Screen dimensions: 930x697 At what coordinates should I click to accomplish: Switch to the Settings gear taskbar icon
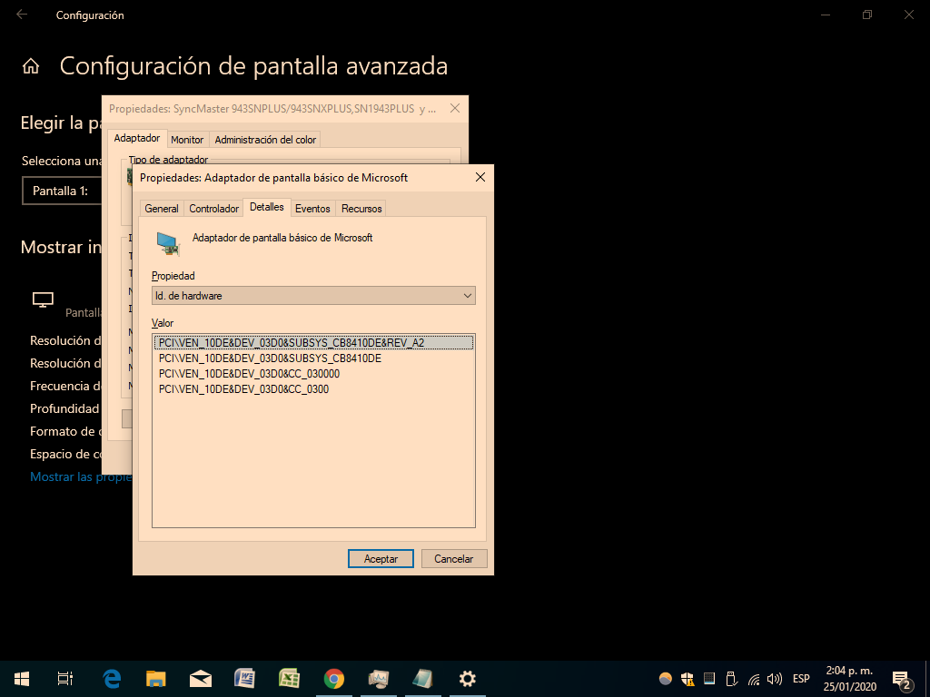click(x=468, y=679)
